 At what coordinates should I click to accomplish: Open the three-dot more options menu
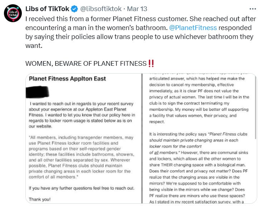[253, 9]
